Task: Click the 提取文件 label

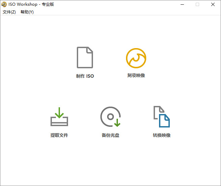Action: click(59, 135)
